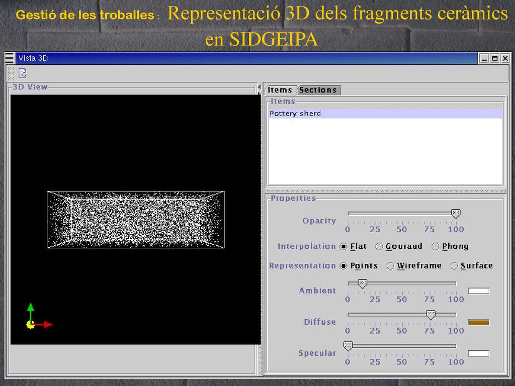This screenshot has width=515, height=386.
Task: Click the point cloud in the 3D view
Action: coord(136,220)
